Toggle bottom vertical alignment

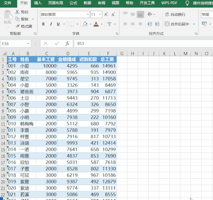coord(140,14)
